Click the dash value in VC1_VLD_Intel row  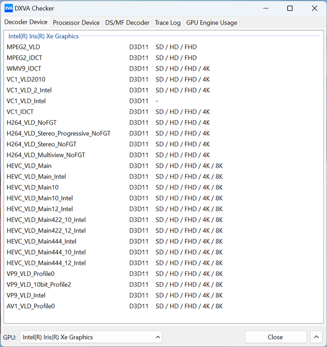[x=157, y=101]
